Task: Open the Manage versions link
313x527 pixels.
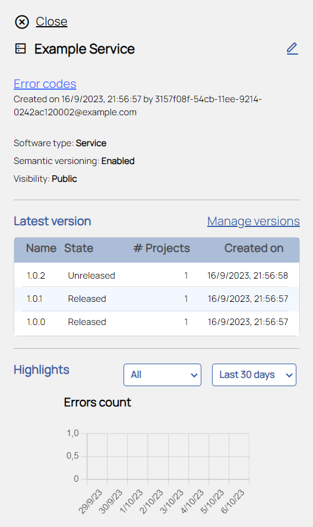Action: pyautogui.click(x=254, y=221)
